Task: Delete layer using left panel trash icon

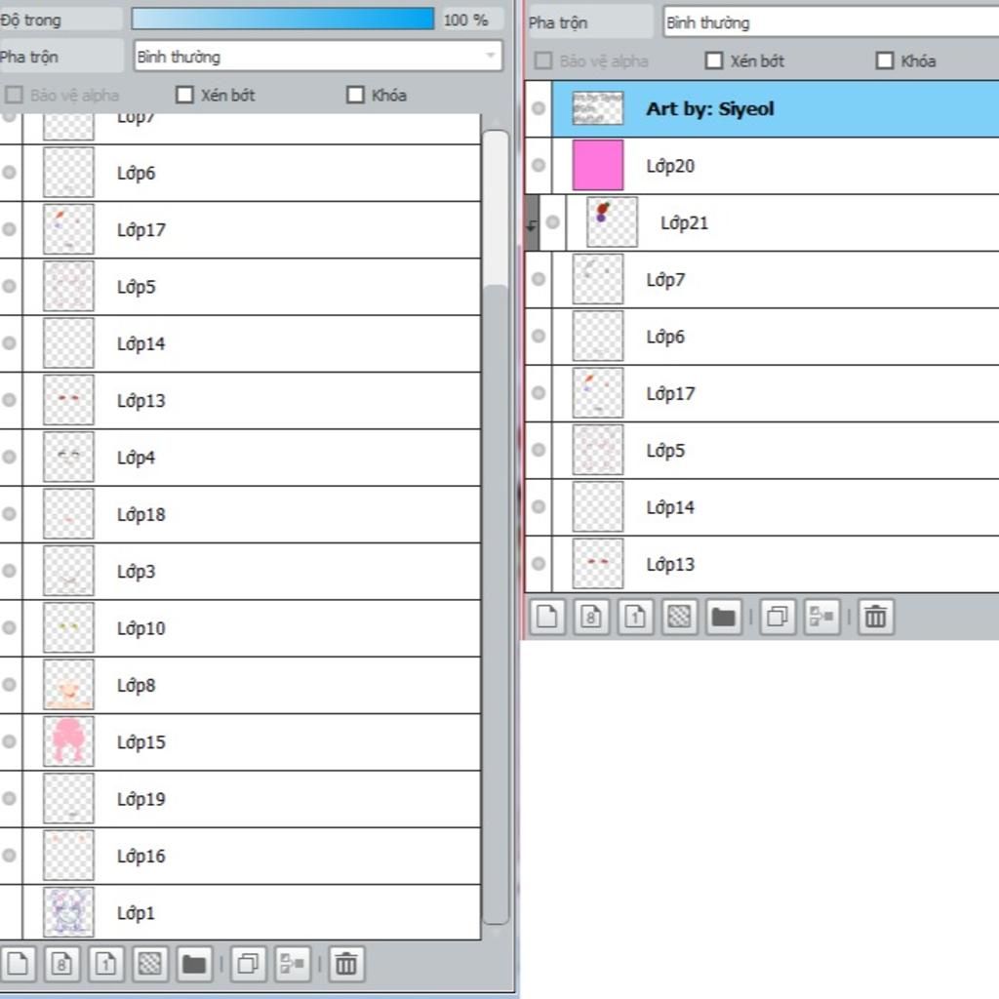Action: coord(346,963)
